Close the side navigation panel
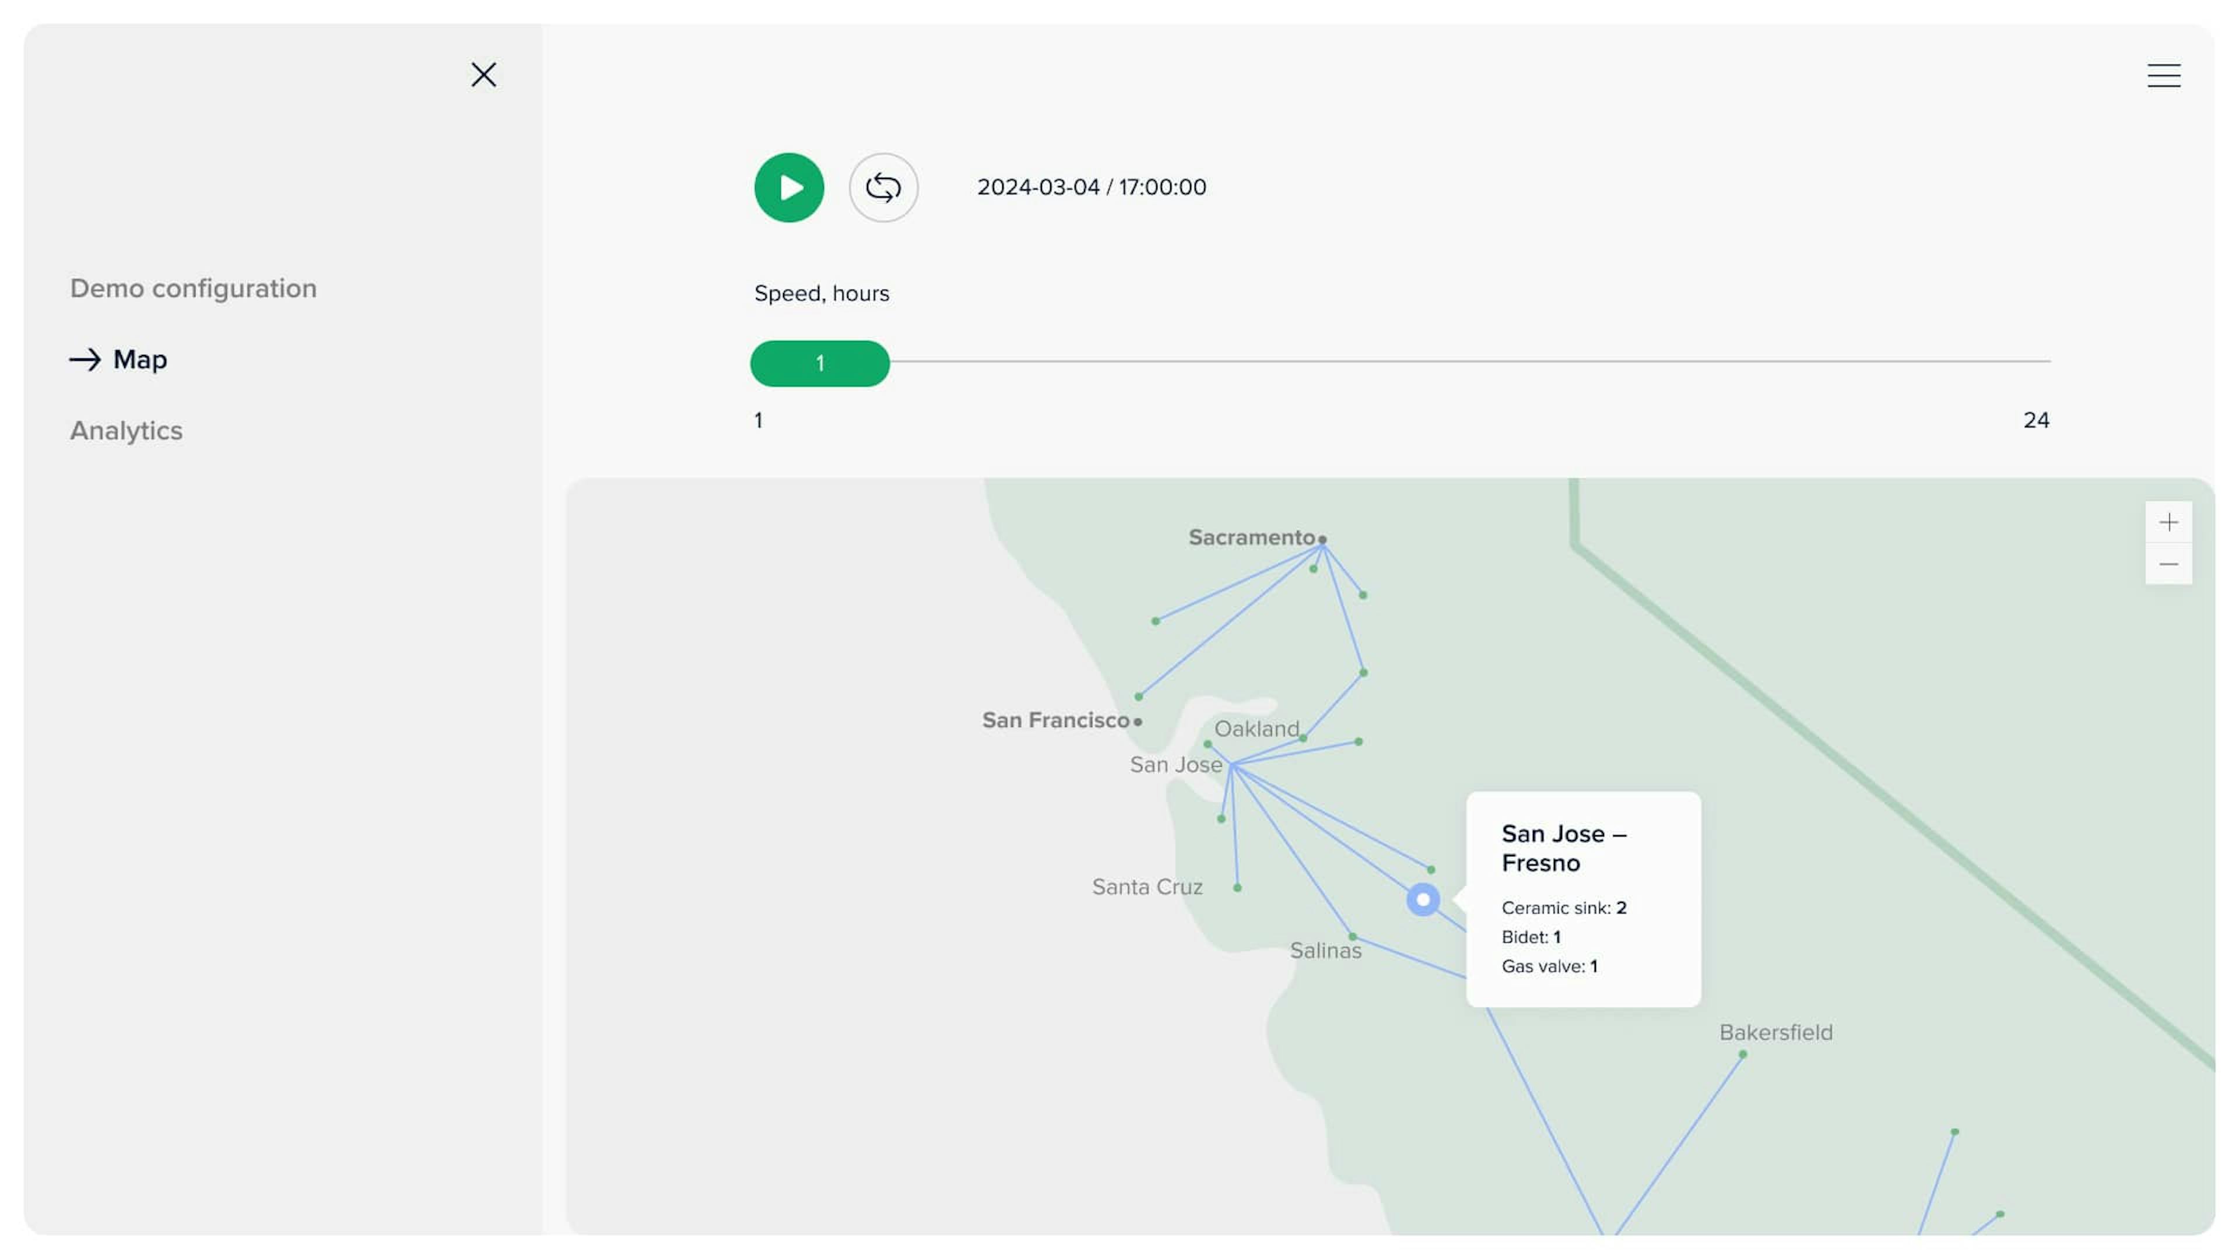Screen dimensions: 2239x1259 tap(483, 75)
